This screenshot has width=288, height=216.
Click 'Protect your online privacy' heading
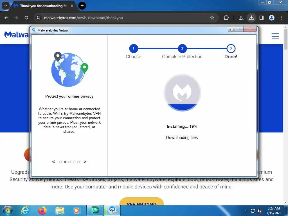tap(69, 96)
